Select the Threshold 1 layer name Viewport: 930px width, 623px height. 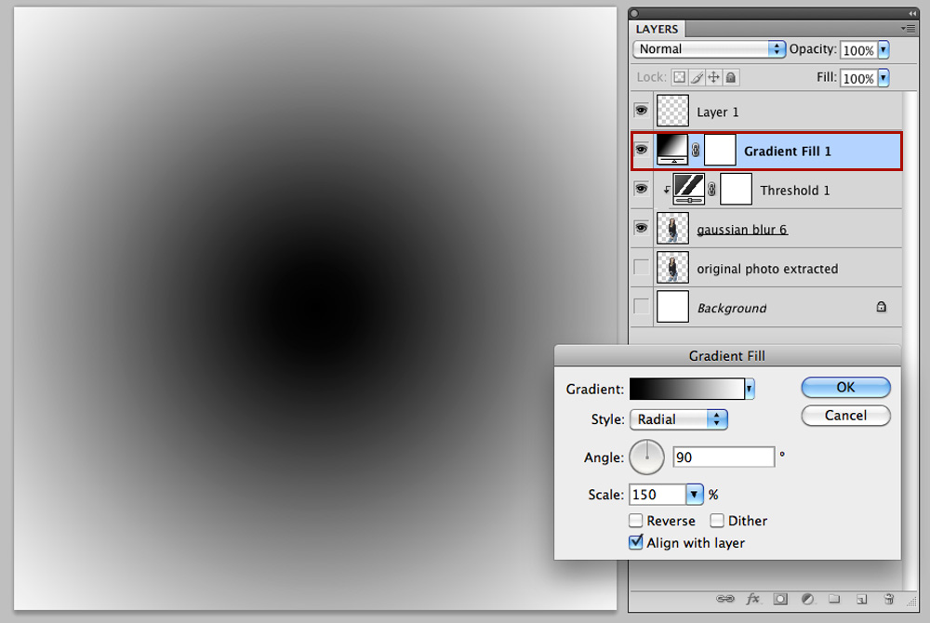pyautogui.click(x=795, y=191)
